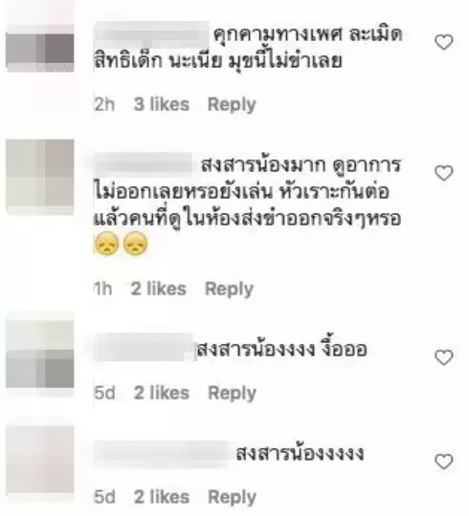
Task: View 2 likes on 'งื้อออ' comment
Action: click(162, 393)
